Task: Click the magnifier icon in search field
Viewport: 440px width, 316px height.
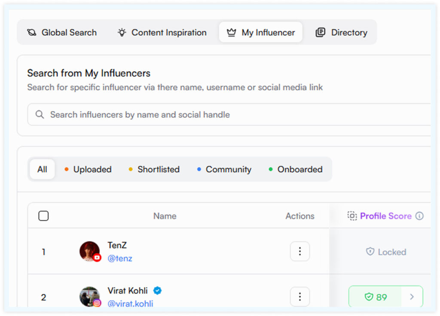Action: pos(40,114)
